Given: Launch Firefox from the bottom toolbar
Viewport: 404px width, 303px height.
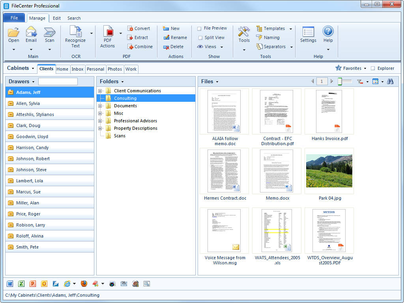Looking at the screenshot, I should 84,284.
